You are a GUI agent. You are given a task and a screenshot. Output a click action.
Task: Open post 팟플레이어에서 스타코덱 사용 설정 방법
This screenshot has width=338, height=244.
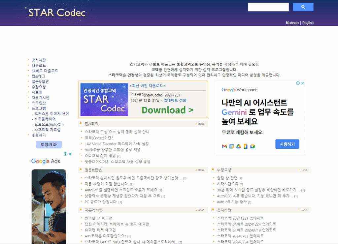coord(118,162)
